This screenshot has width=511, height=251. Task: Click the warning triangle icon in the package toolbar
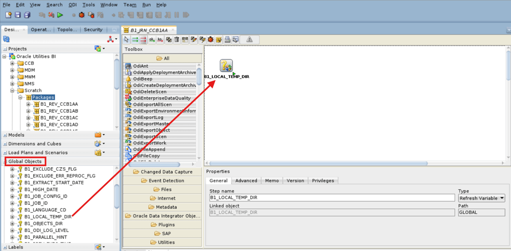[x=249, y=40]
